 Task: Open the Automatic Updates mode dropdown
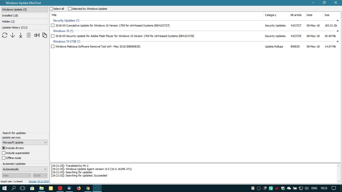25,169
